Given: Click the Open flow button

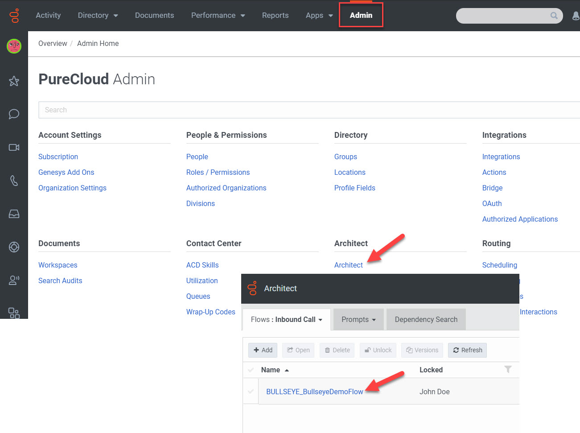Looking at the screenshot, I should [298, 350].
